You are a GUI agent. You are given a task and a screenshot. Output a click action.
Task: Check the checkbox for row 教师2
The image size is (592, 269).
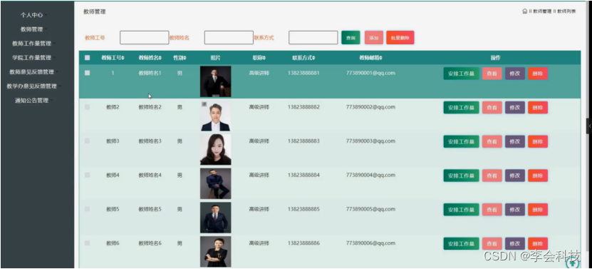87,107
